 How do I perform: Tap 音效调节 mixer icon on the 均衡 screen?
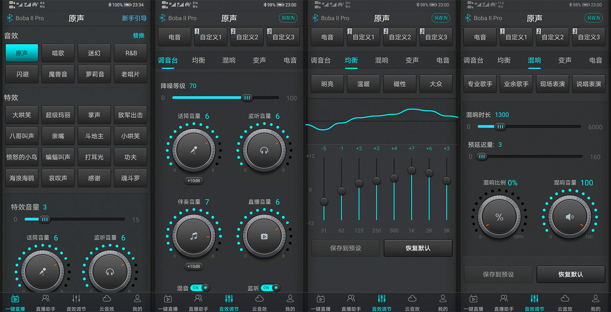382,299
